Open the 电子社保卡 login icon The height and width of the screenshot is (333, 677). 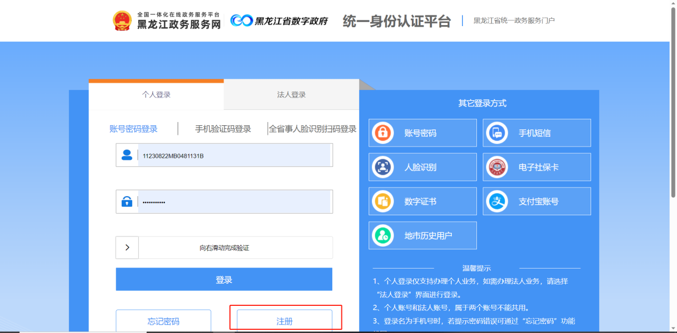click(x=497, y=167)
